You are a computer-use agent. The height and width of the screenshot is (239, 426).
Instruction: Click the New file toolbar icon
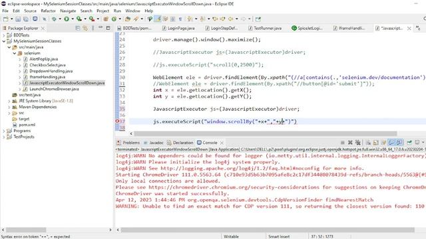5,19
